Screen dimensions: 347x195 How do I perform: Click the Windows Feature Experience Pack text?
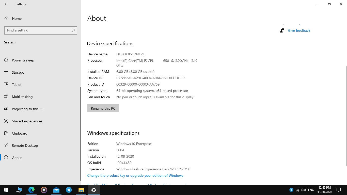[153, 169]
